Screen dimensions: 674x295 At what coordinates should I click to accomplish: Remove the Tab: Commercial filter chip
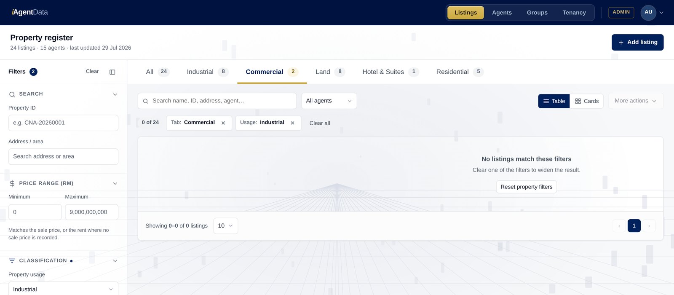(x=223, y=123)
